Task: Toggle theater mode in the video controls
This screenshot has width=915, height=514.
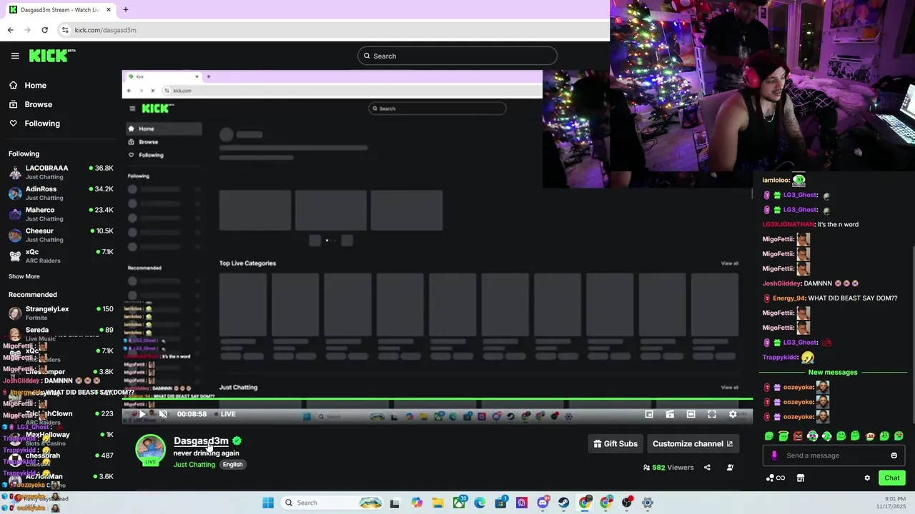Action: [x=691, y=414]
